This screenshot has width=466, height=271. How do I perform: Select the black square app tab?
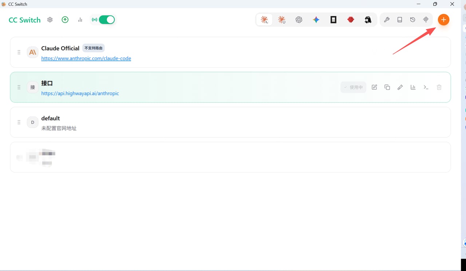coord(333,20)
